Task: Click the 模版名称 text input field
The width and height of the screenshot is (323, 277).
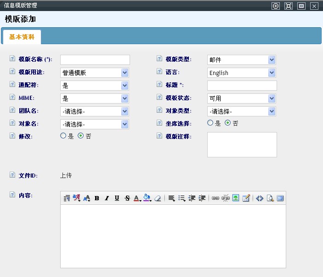Action: point(95,60)
